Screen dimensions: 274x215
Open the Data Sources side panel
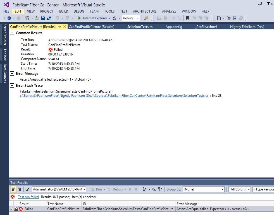5,73
